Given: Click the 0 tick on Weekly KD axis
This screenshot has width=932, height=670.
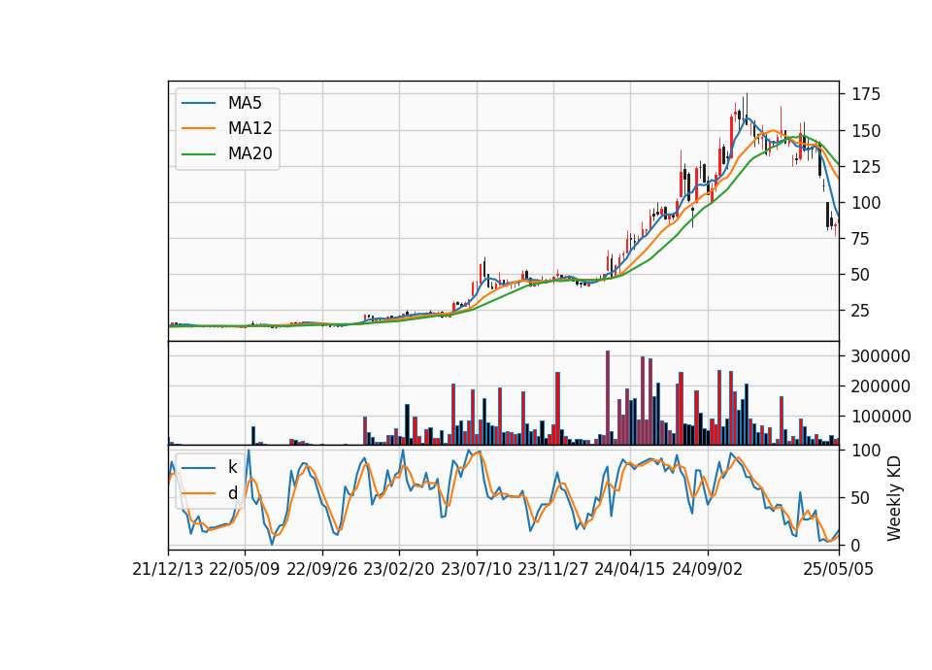Looking at the screenshot, I should 856,545.
